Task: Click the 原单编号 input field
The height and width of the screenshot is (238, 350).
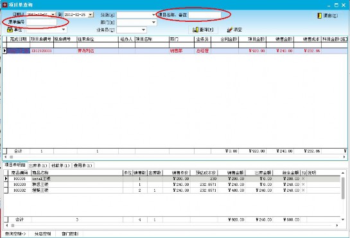Action: (x=42, y=22)
